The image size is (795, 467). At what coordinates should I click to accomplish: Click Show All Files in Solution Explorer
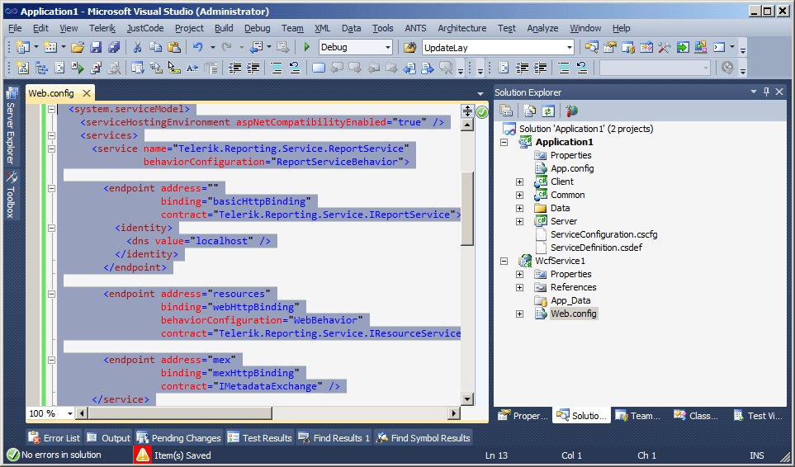coord(529,111)
